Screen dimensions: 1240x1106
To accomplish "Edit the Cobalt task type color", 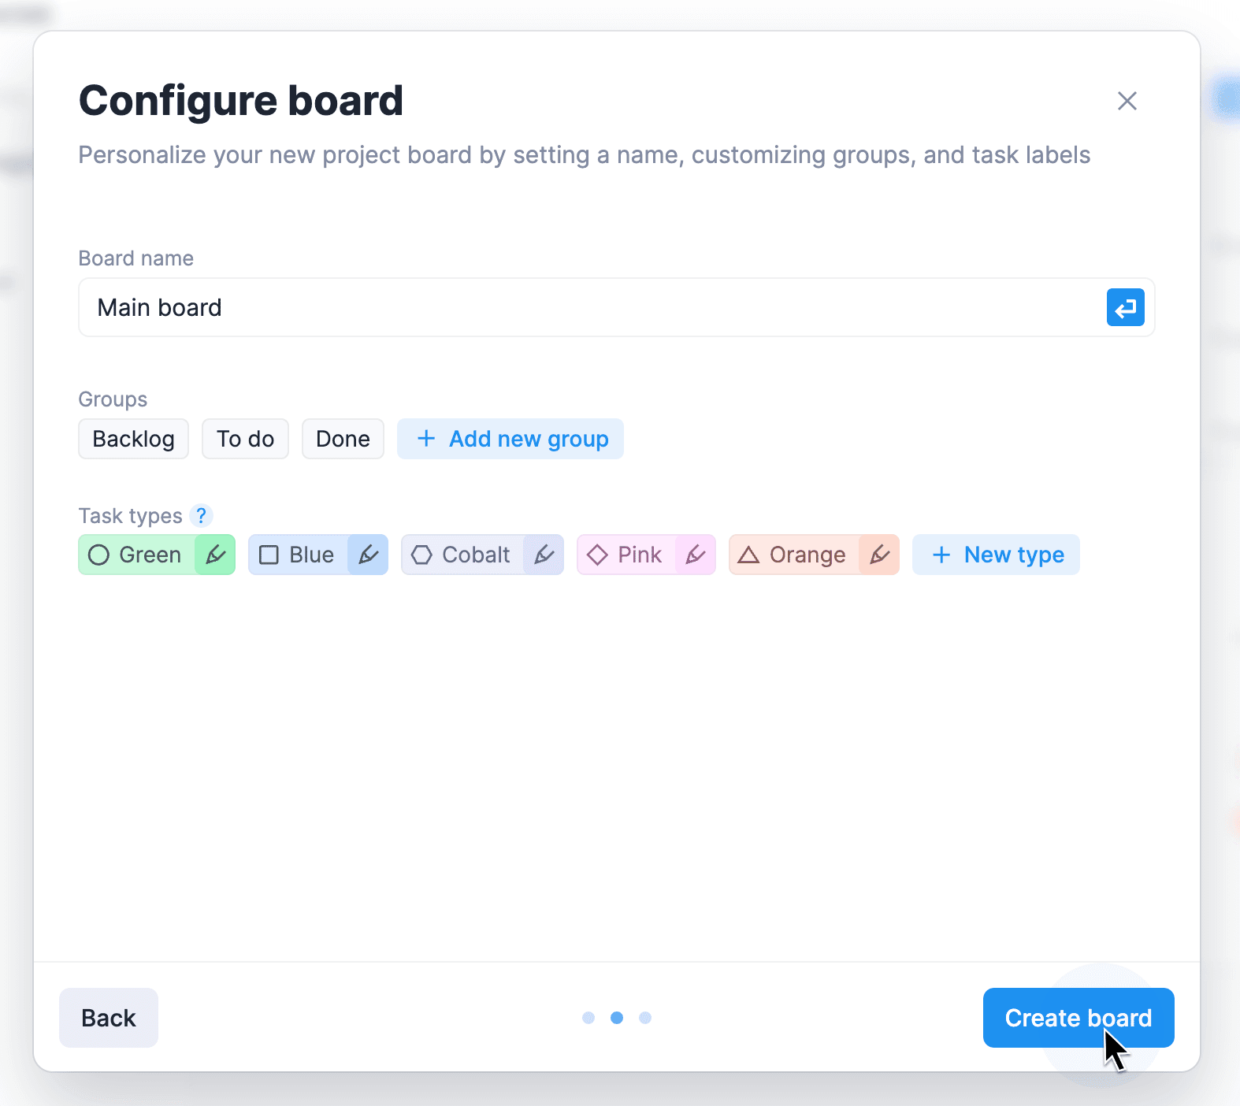I will pyautogui.click(x=544, y=555).
